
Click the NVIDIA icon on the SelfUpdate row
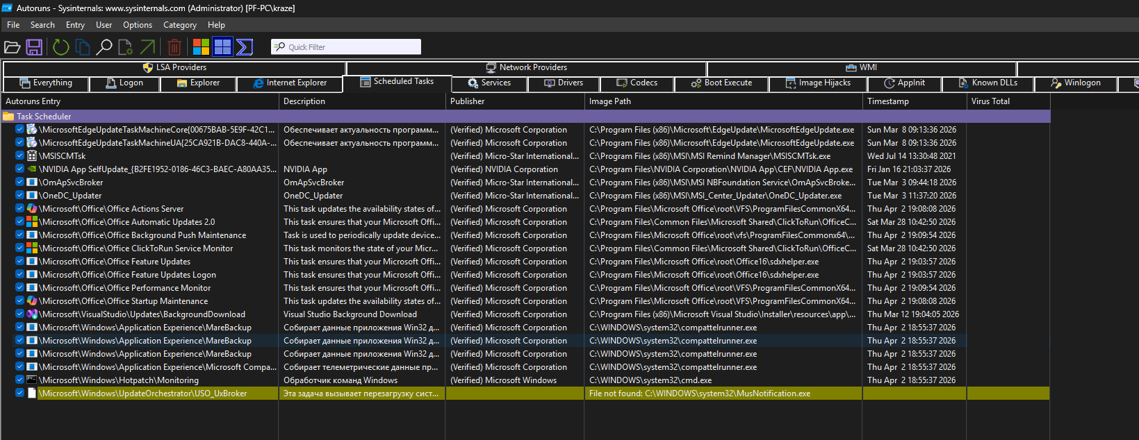click(x=31, y=169)
